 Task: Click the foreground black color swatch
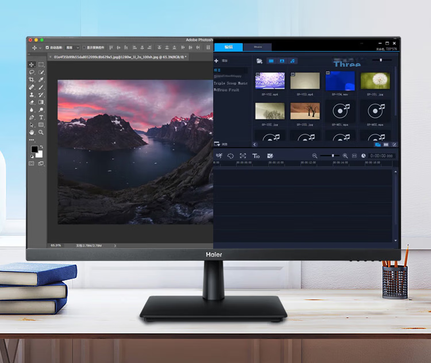[x=34, y=149]
